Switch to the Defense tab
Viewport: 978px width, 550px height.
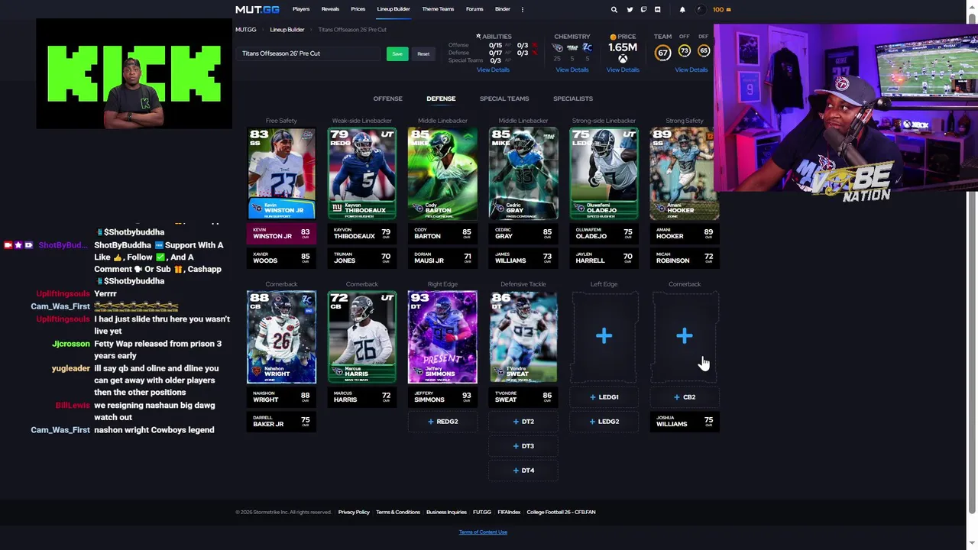[x=441, y=99]
